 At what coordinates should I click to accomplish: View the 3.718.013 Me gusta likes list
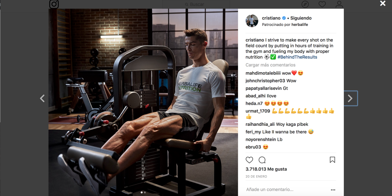click(x=266, y=169)
